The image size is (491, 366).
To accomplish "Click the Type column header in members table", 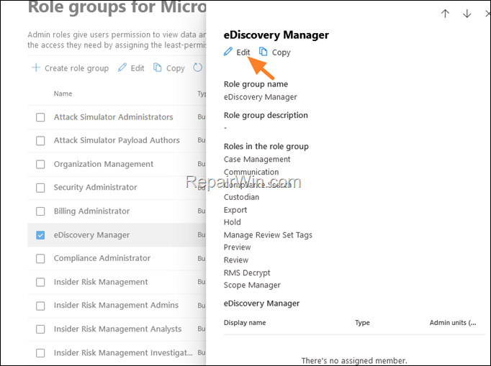I will [362, 323].
